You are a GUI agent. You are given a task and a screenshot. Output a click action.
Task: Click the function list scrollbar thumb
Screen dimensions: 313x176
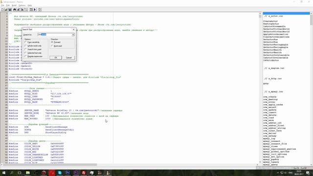[x=312, y=20]
